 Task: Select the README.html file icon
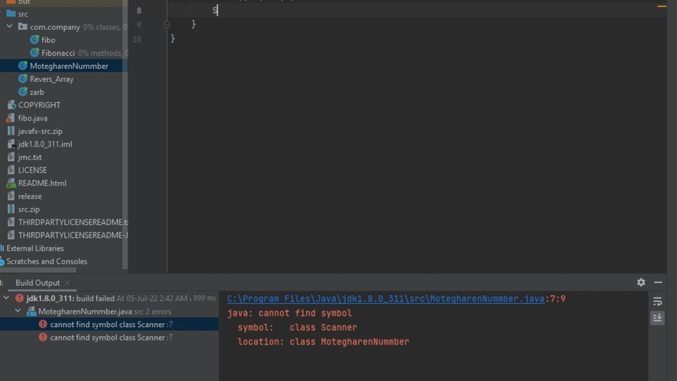(x=11, y=183)
